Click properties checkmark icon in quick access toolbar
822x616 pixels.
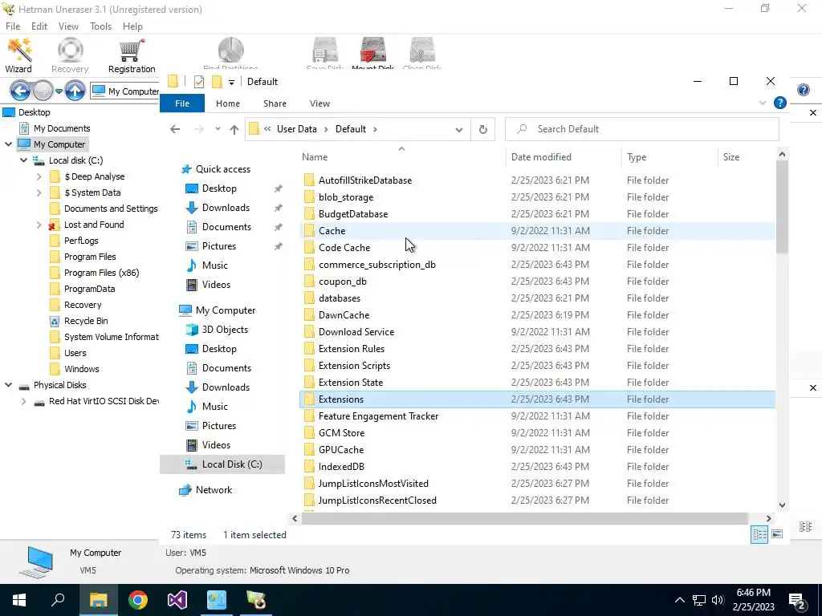[199, 82]
